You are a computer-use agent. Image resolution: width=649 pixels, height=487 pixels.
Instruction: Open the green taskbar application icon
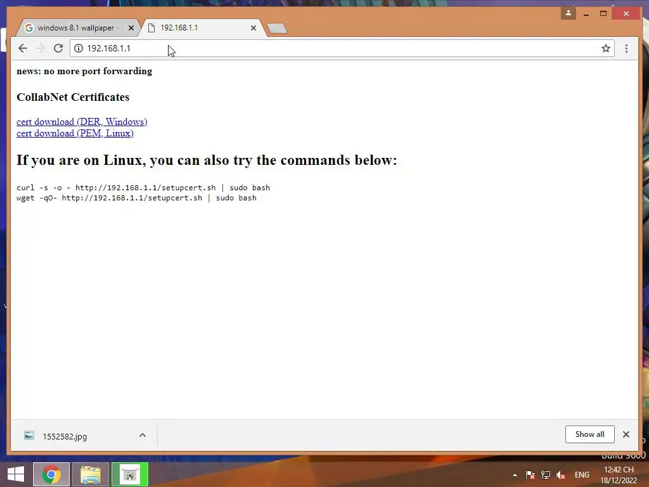pyautogui.click(x=130, y=474)
